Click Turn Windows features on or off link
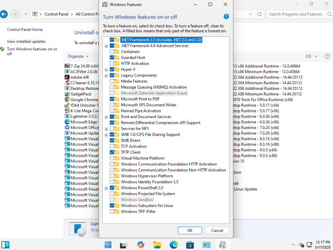This screenshot has height=250, width=333. [32, 51]
